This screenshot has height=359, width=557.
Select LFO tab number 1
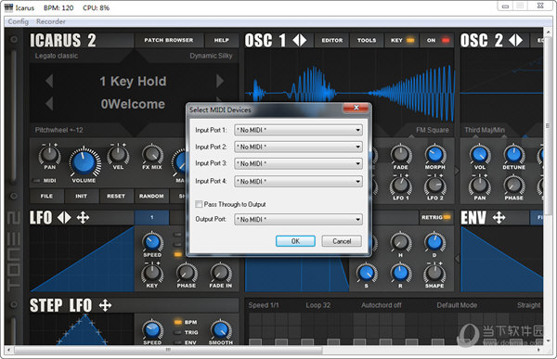(151, 217)
